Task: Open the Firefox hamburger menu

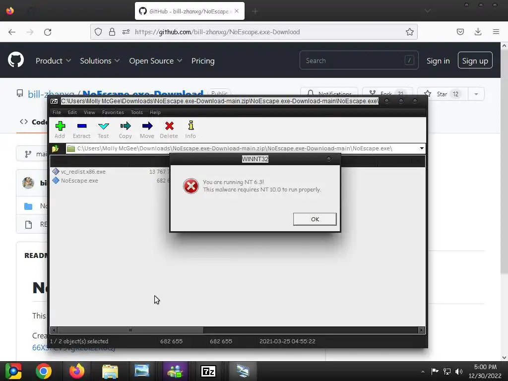Action: tap(496, 32)
